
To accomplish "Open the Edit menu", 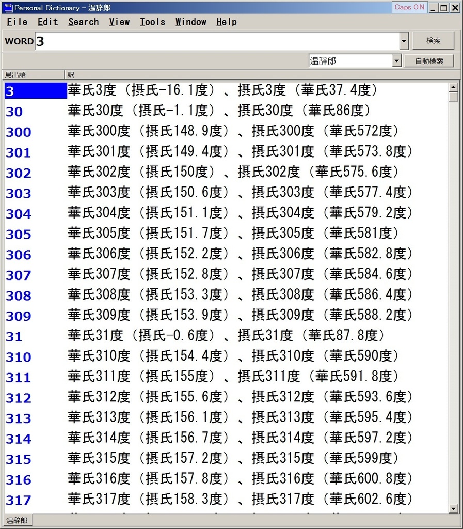I will [x=48, y=22].
